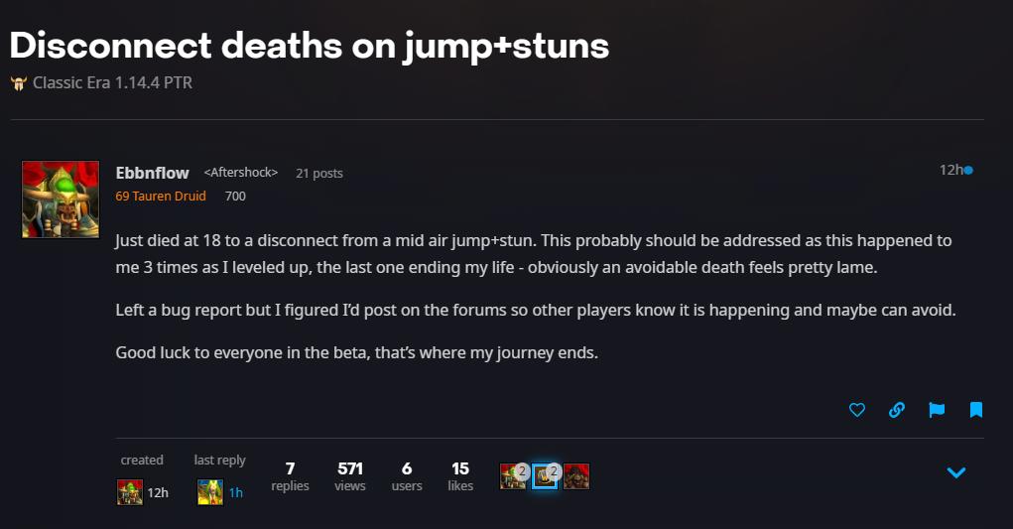Click the last reply poster avatar
This screenshot has height=529, width=1013.
tap(209, 491)
